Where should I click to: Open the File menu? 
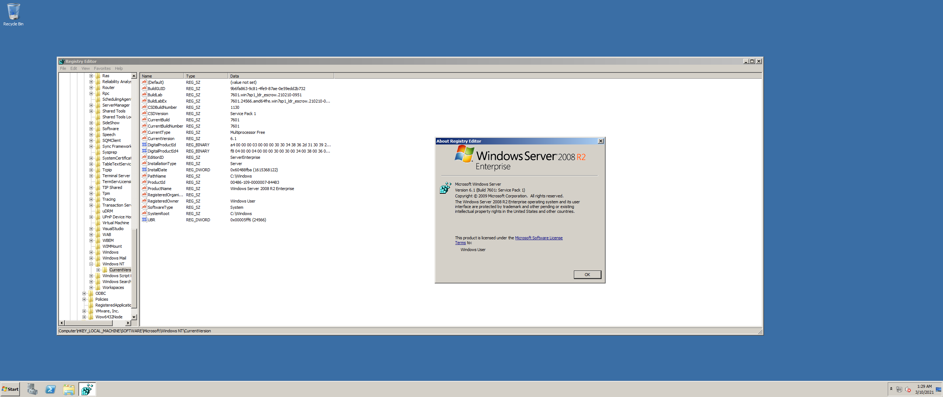(63, 68)
